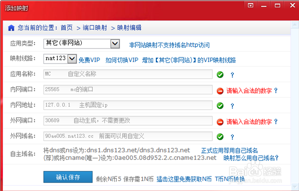The width and height of the screenshot is (299, 191).
Task: Focus the 外网域名 input field
Action: point(128,136)
